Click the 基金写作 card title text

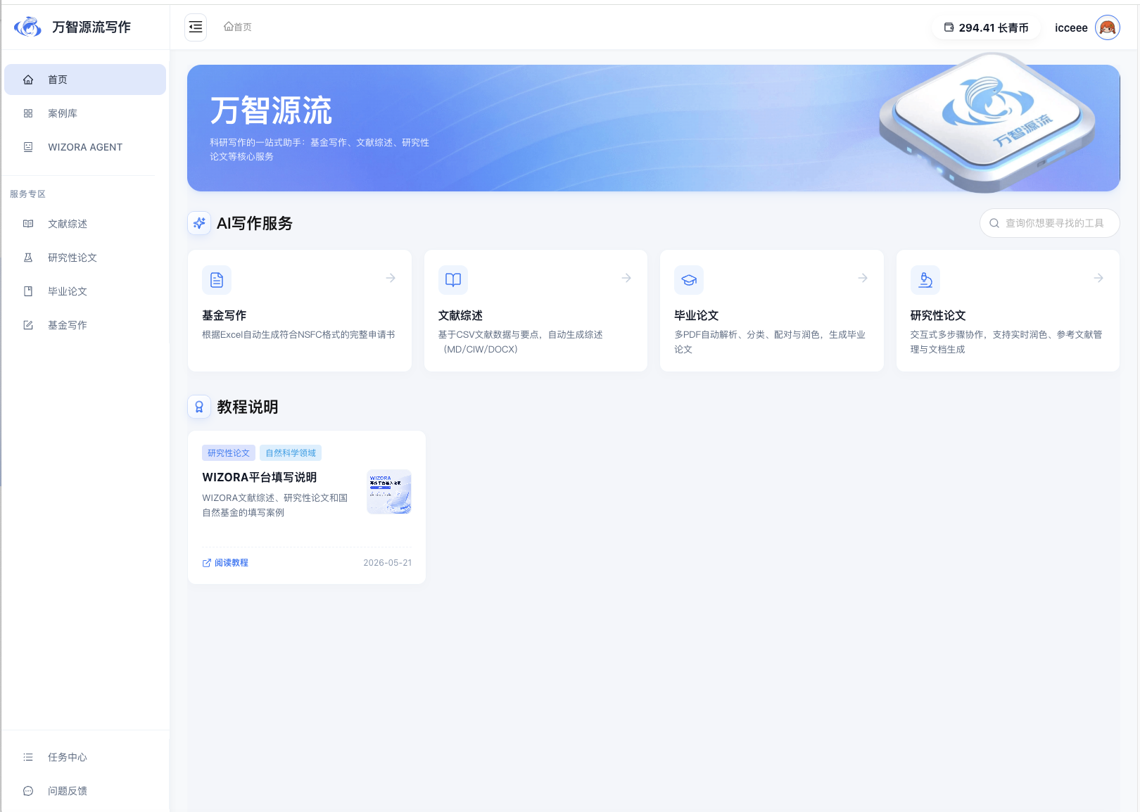pyautogui.click(x=224, y=315)
